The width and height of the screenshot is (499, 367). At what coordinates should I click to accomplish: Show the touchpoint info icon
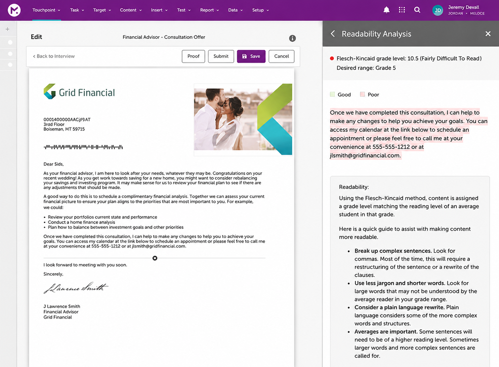pyautogui.click(x=292, y=38)
